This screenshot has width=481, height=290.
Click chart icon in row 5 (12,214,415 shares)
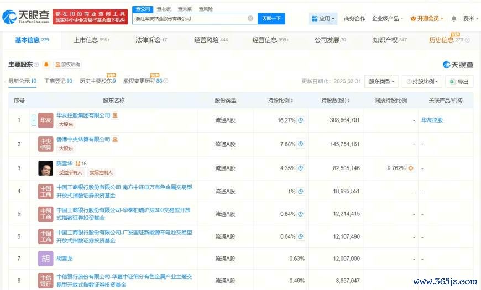tap(301, 214)
